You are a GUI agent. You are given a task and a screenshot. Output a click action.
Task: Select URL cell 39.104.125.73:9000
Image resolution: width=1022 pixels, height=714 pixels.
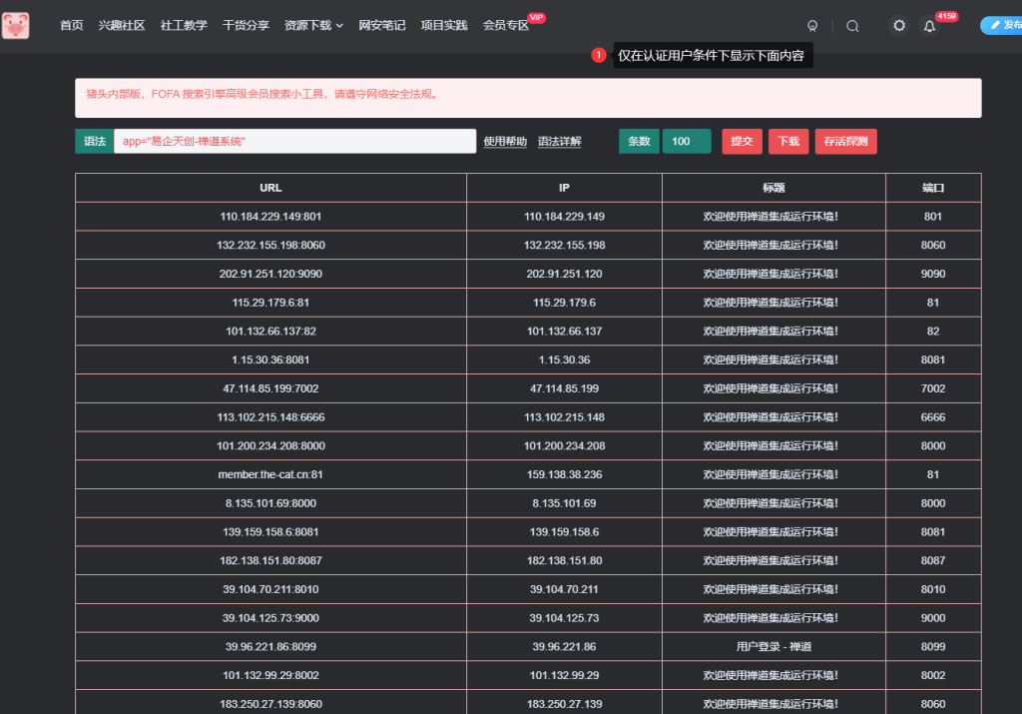[x=270, y=618]
